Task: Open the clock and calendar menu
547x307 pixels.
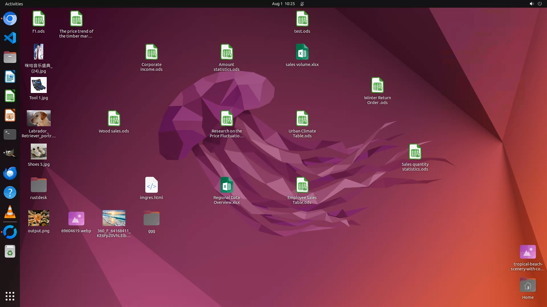Action: tap(283, 4)
